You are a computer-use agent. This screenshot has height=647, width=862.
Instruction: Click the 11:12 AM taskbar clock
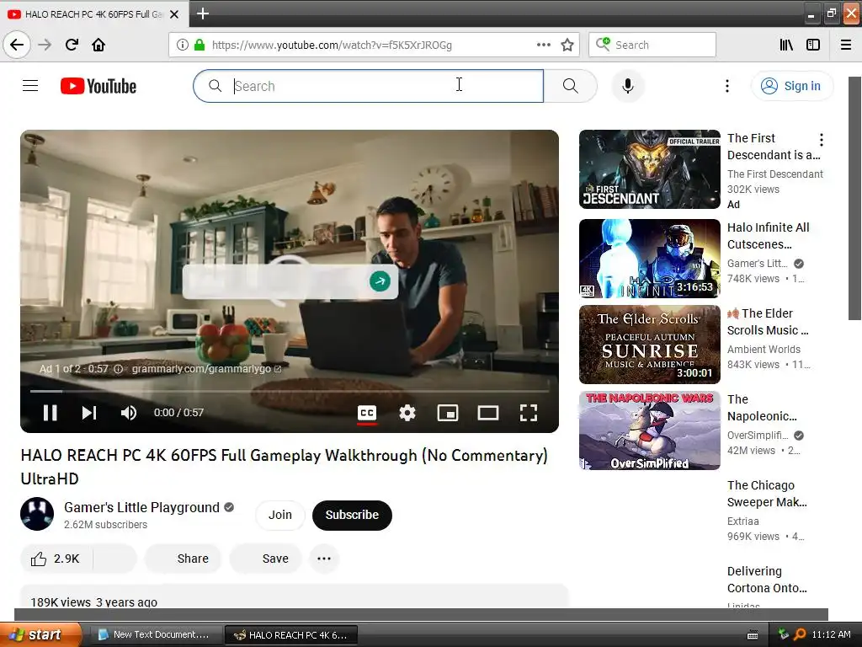[x=831, y=634]
